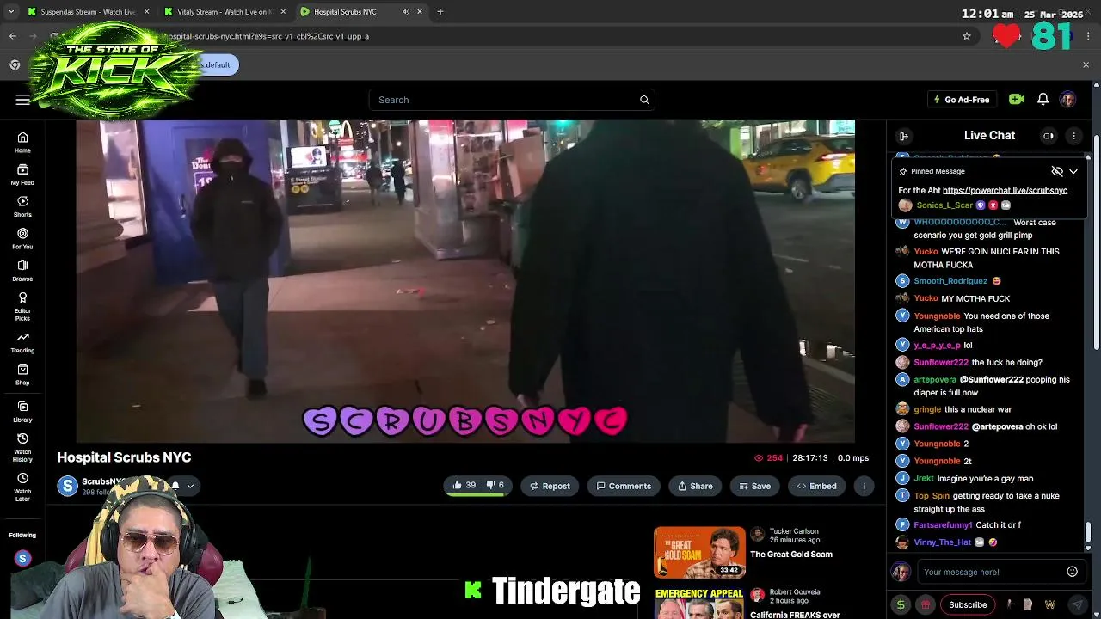Image resolution: width=1101 pixels, height=619 pixels.
Task: Click the Embed button
Action: tap(816, 486)
